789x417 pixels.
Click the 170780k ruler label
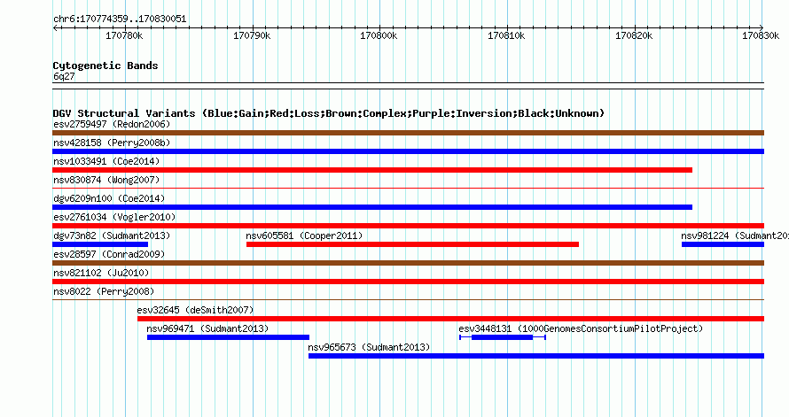click(x=124, y=35)
